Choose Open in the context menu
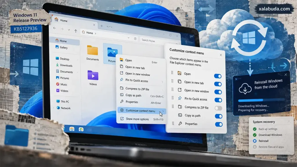297x167 pixels. pyautogui.click(x=141, y=61)
